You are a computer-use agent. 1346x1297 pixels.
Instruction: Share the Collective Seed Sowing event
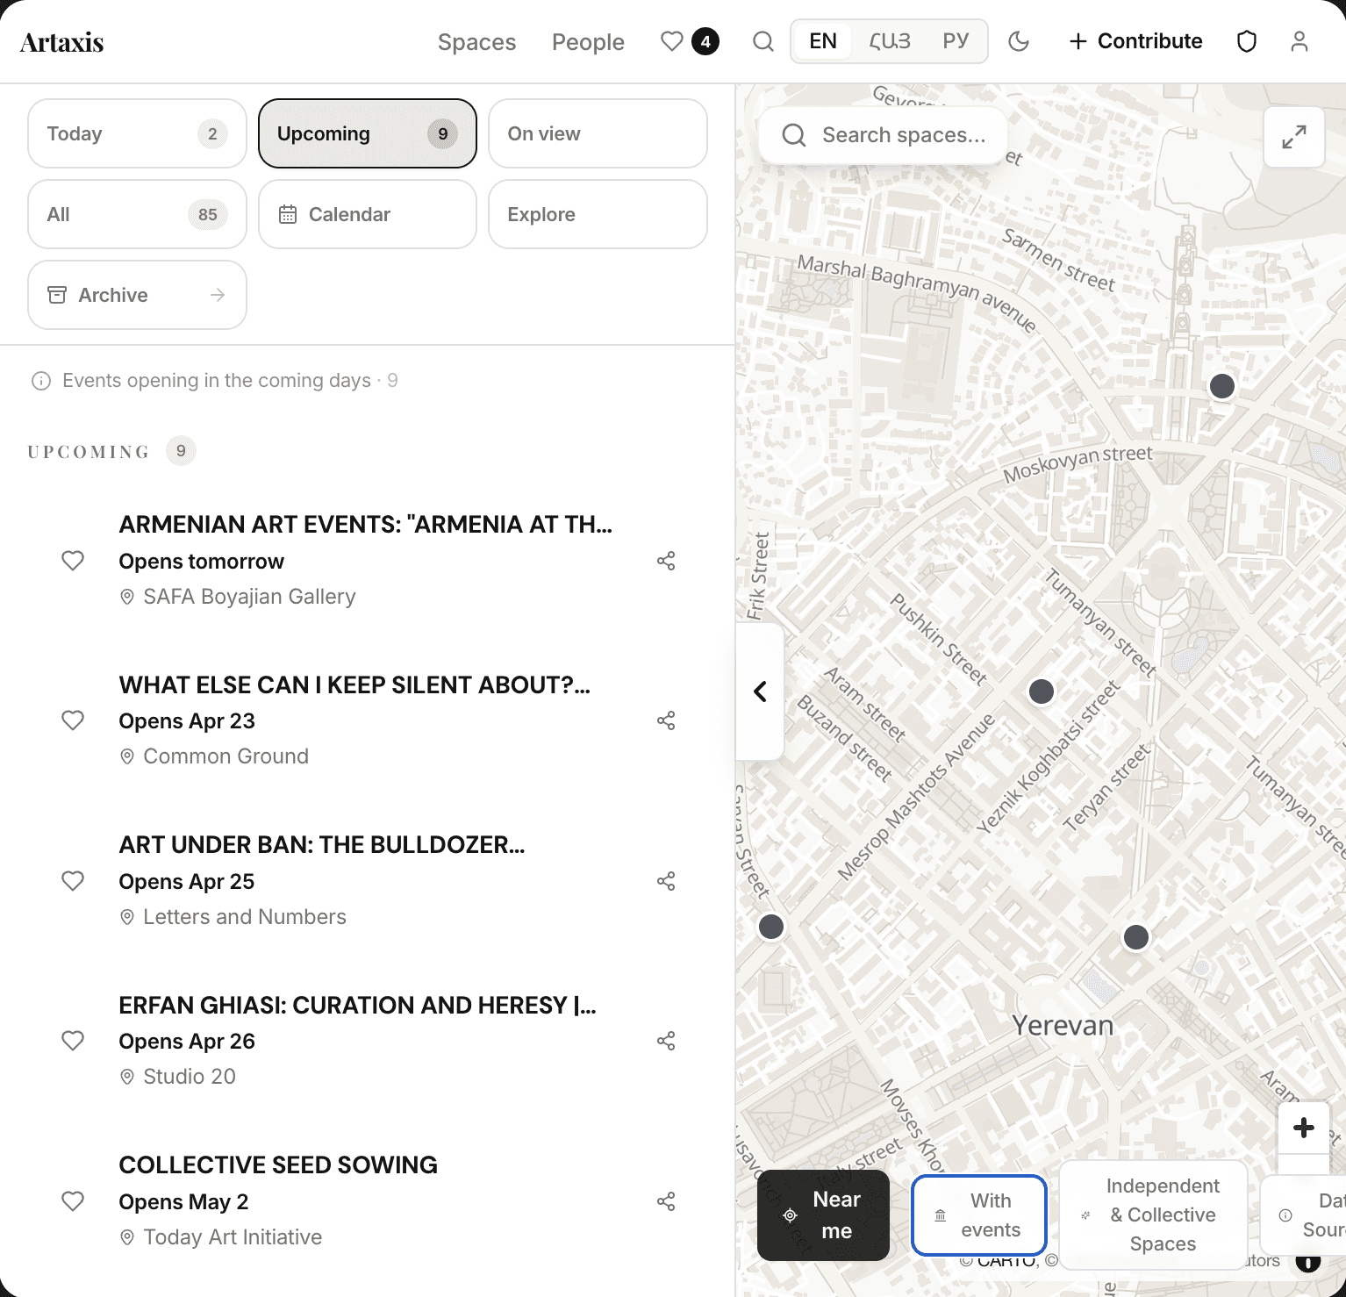(666, 1201)
